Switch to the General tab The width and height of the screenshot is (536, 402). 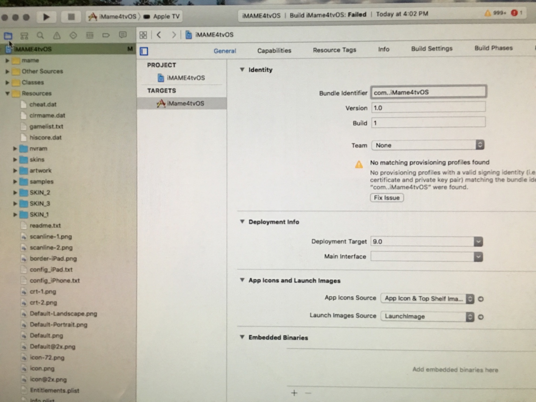pyautogui.click(x=225, y=51)
